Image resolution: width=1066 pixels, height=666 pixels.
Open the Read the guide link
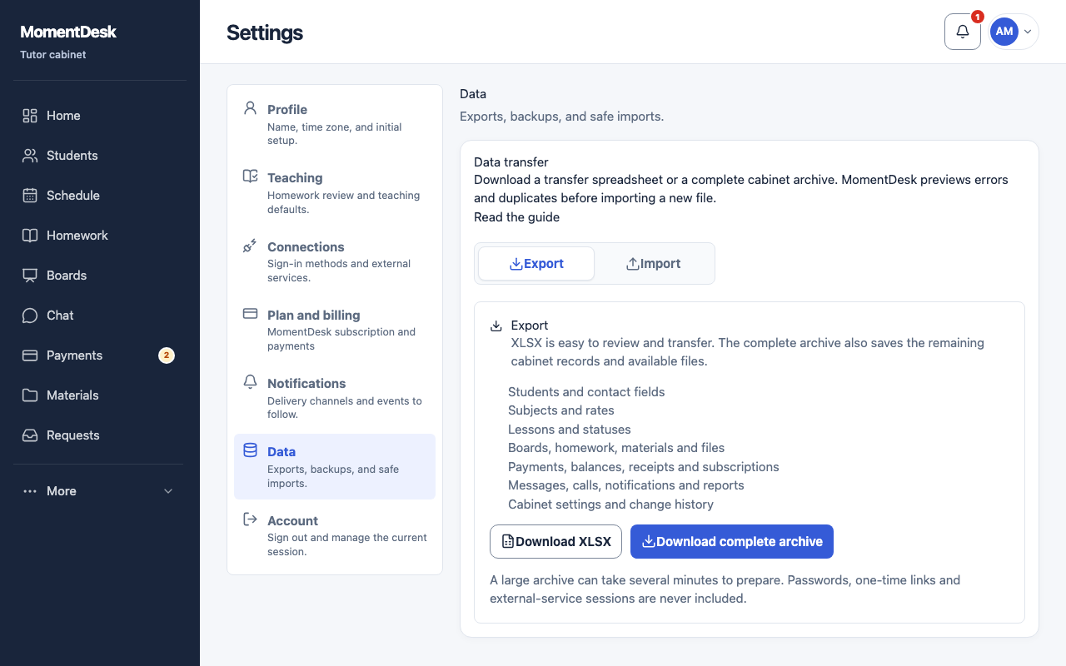pos(516,217)
